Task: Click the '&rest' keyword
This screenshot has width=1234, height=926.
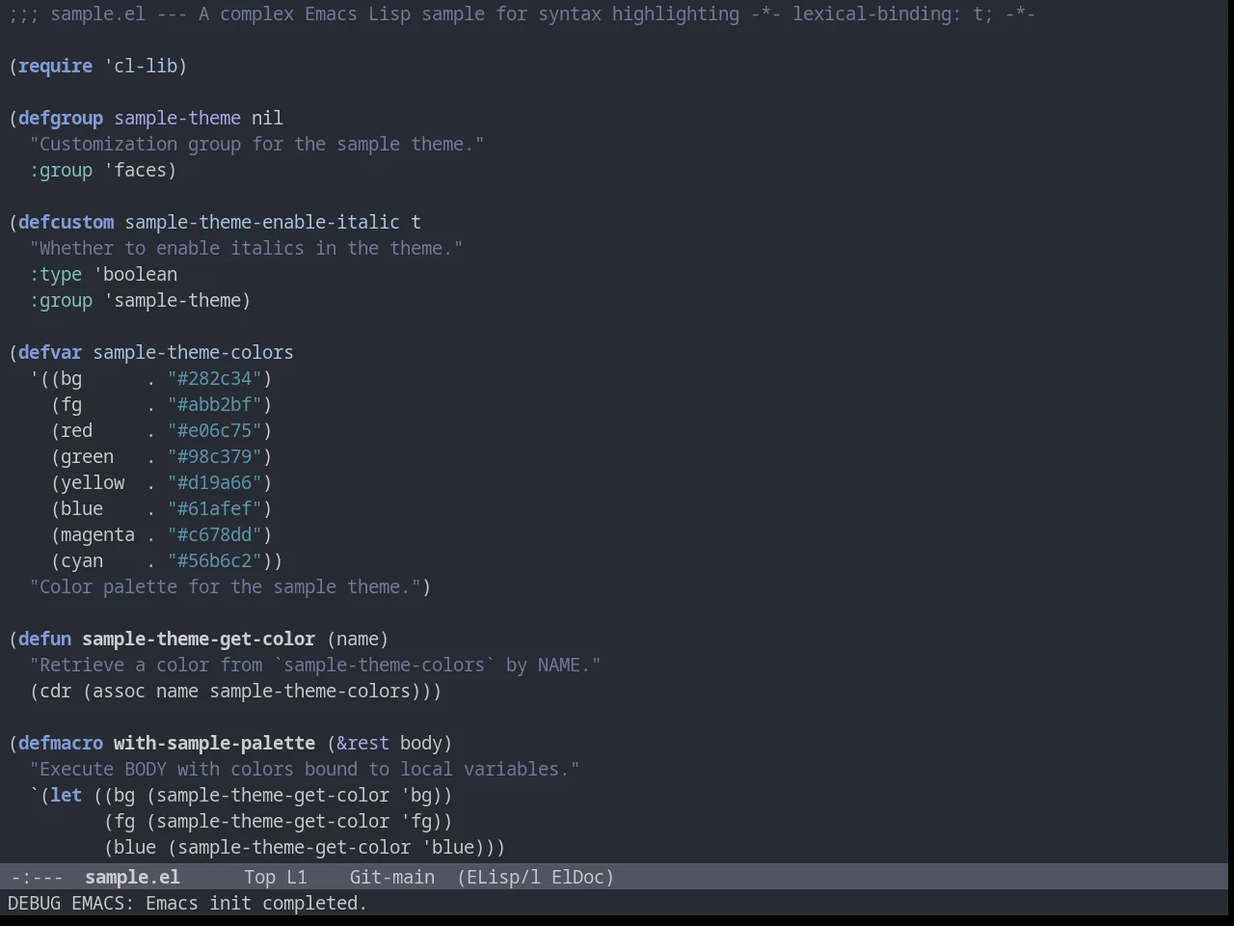Action: pos(362,743)
